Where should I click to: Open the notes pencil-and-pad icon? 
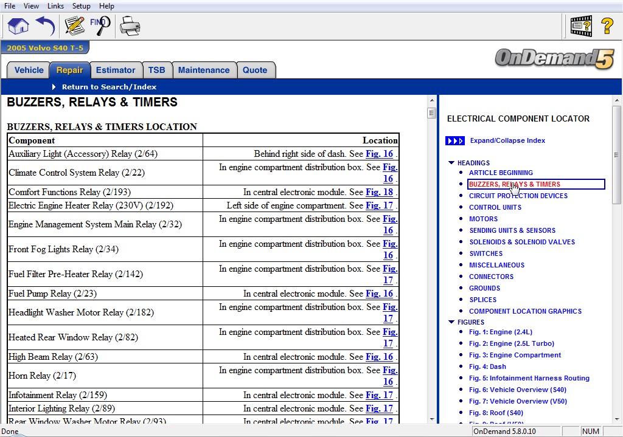pyautogui.click(x=74, y=26)
